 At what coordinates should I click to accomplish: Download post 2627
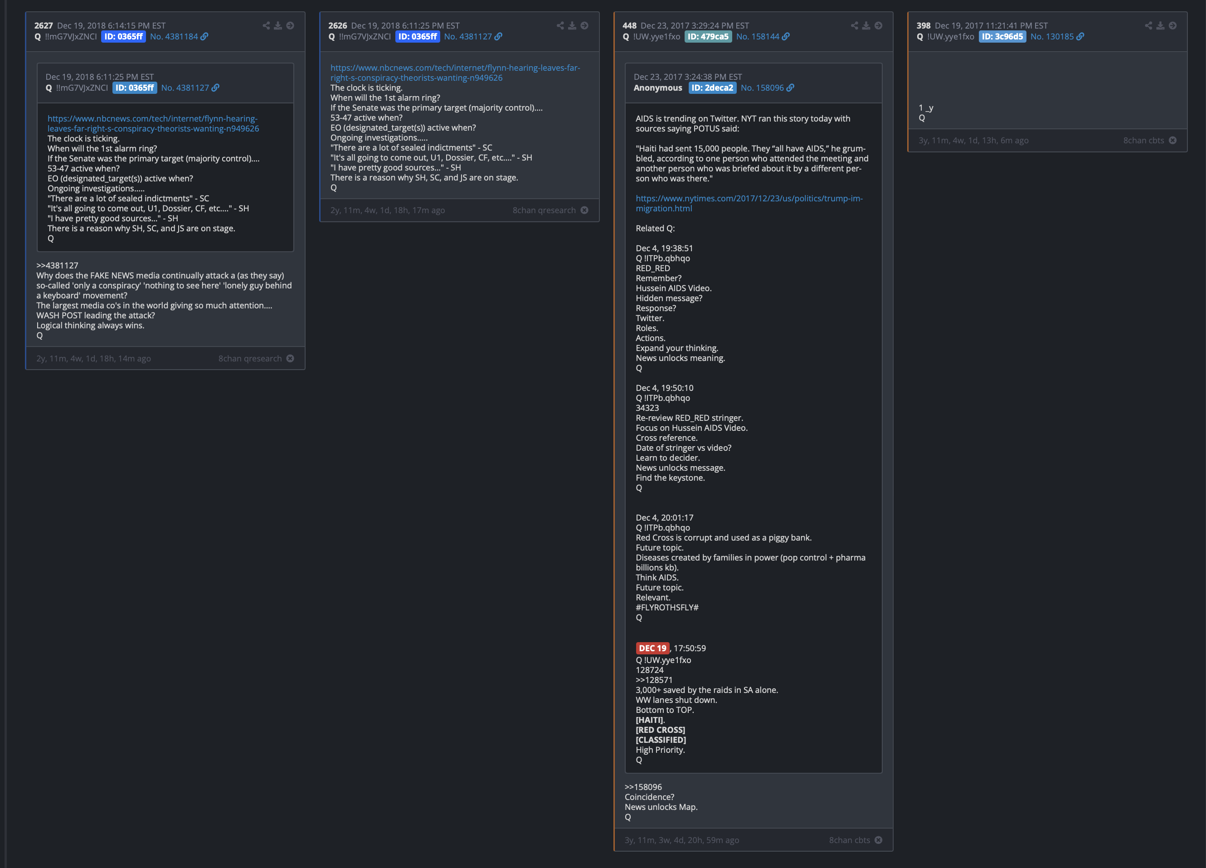click(277, 25)
